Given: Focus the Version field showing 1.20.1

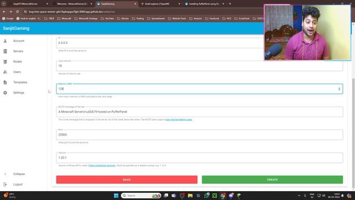Looking at the screenshot, I should (x=200, y=158).
